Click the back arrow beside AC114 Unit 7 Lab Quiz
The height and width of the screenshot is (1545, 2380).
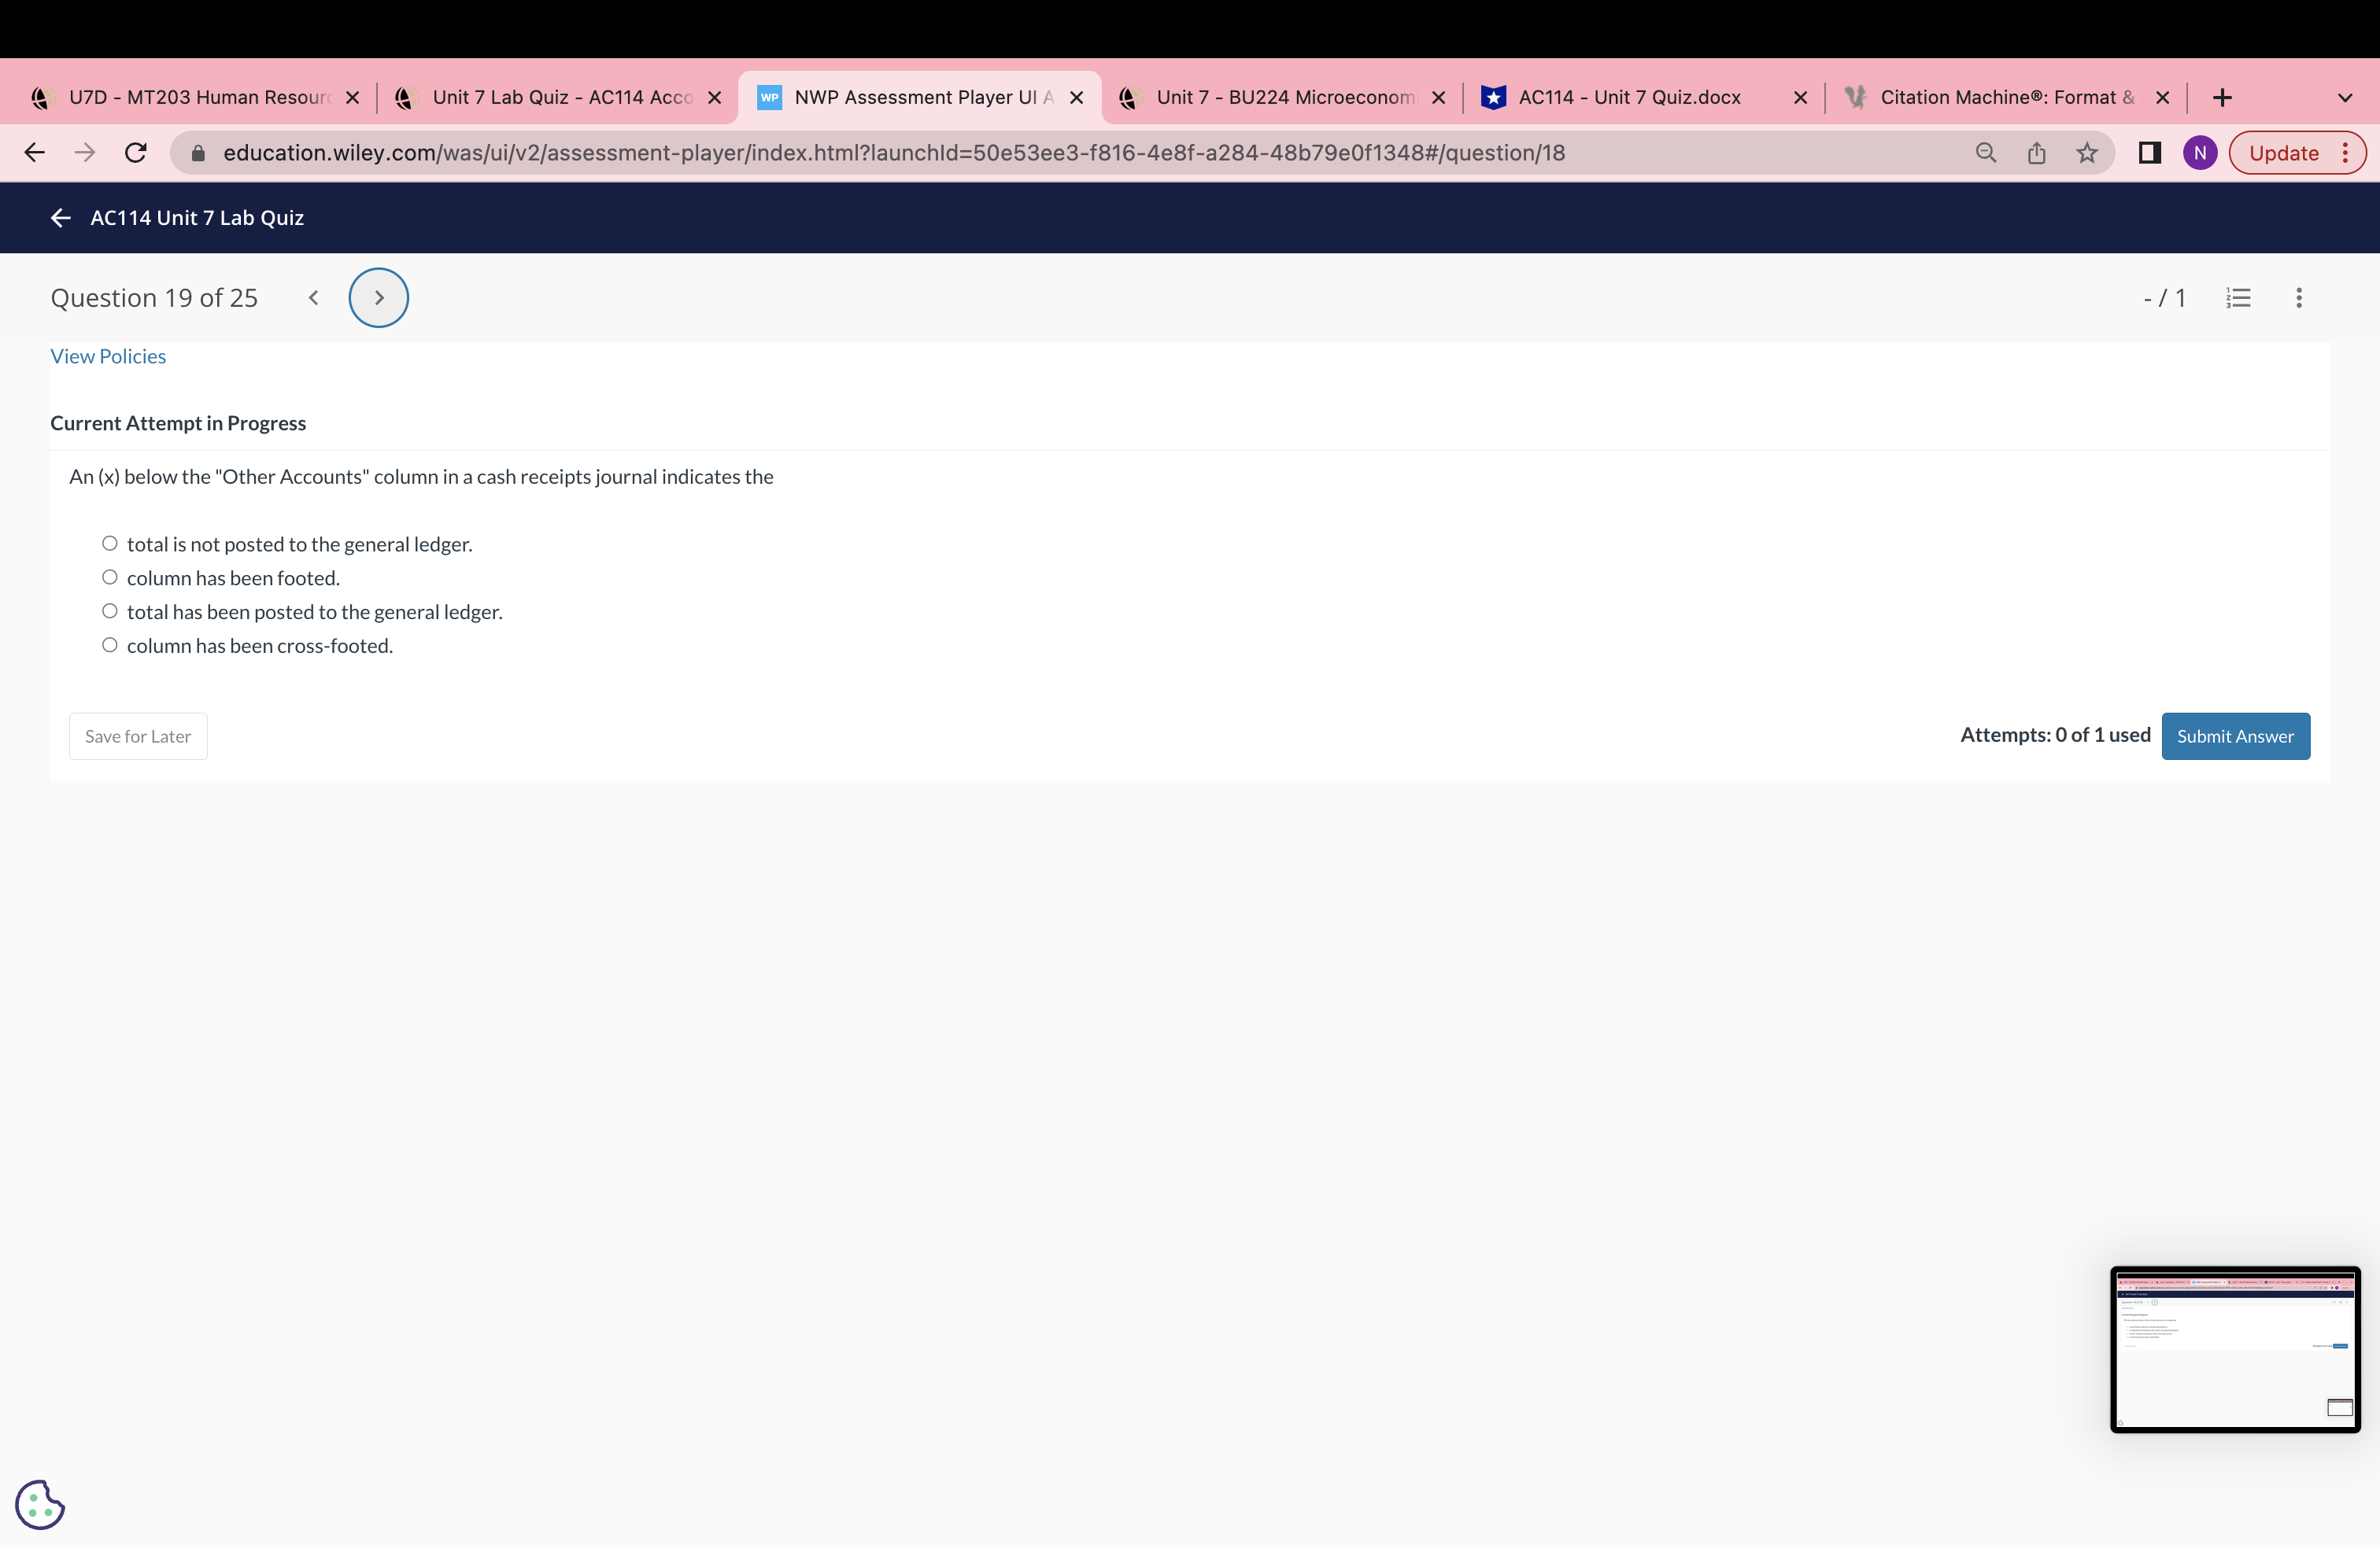tap(61, 218)
